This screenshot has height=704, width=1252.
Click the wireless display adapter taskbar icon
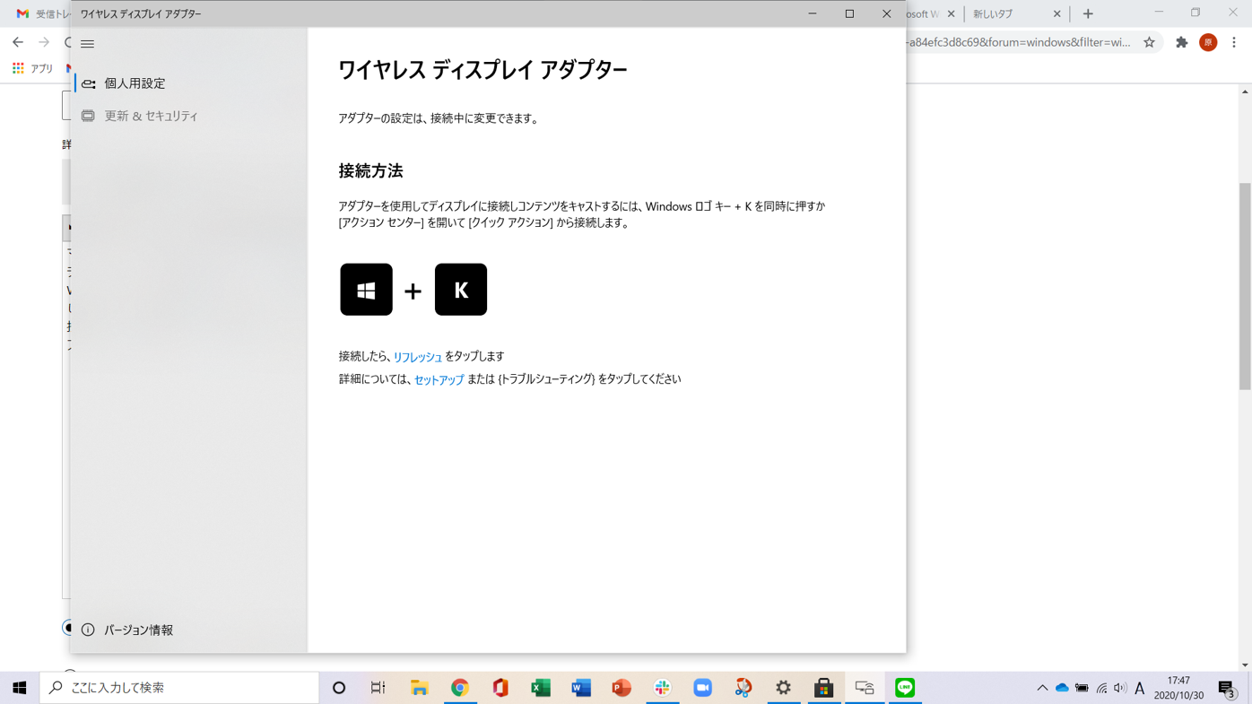pos(865,688)
